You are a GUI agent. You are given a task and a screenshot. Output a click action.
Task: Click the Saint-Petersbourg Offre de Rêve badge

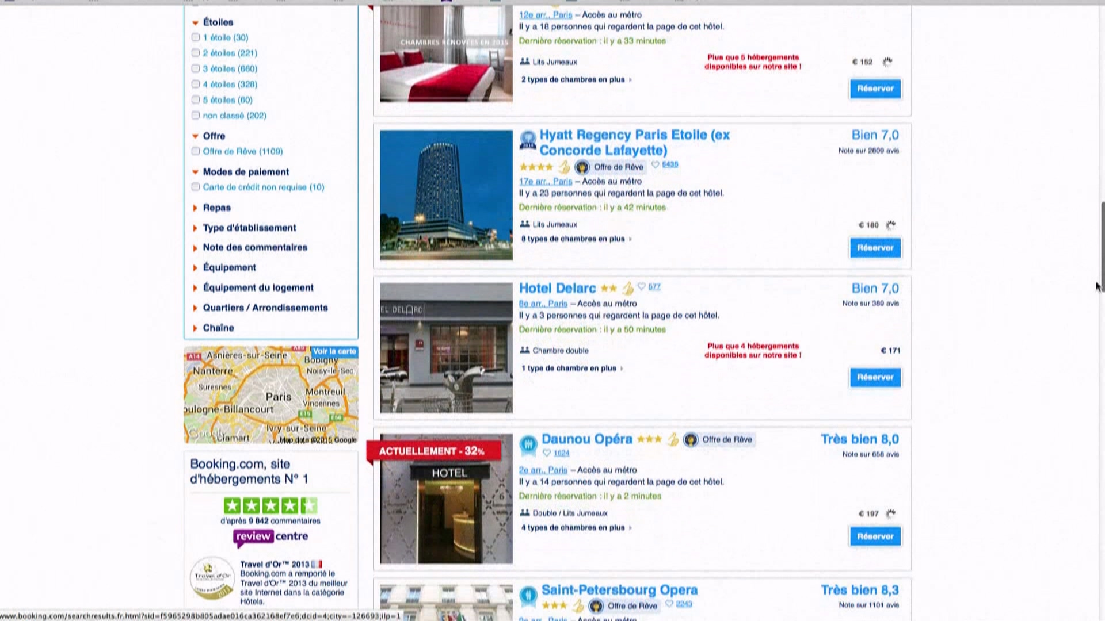click(x=624, y=606)
